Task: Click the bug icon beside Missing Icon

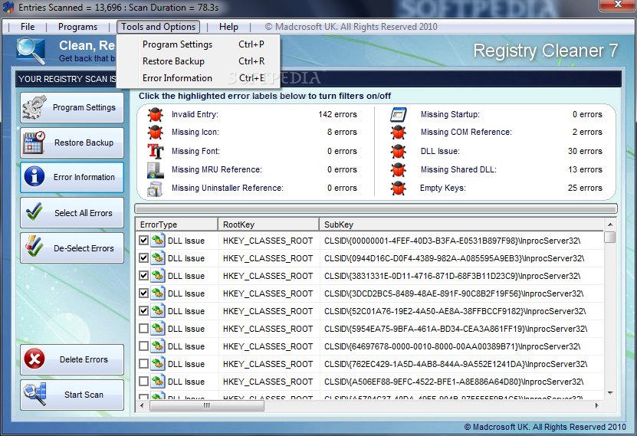Action: pyautogui.click(x=155, y=133)
